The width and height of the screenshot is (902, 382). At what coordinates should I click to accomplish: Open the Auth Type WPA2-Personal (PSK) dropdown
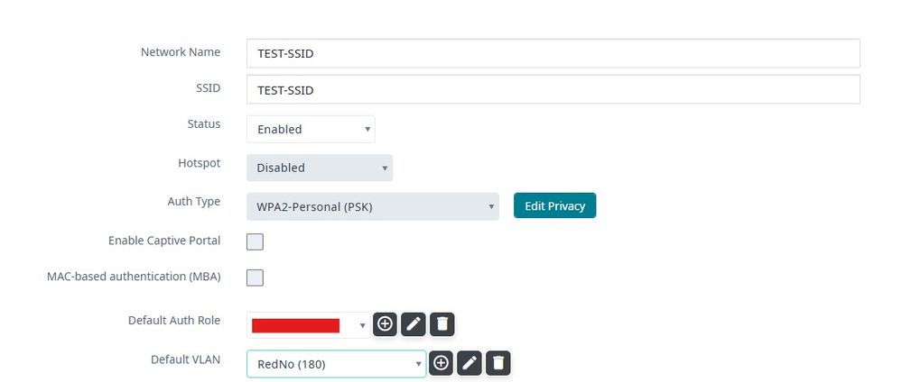click(372, 206)
